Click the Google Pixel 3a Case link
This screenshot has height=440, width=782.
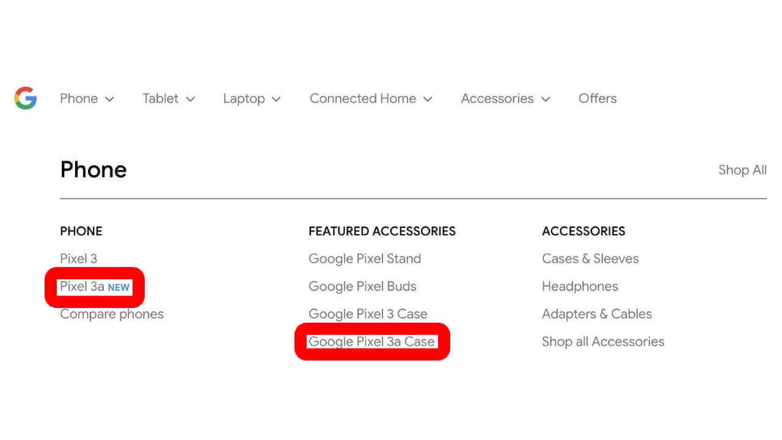[373, 342]
